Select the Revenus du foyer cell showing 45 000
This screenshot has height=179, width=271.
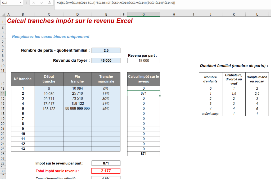click(x=106, y=60)
